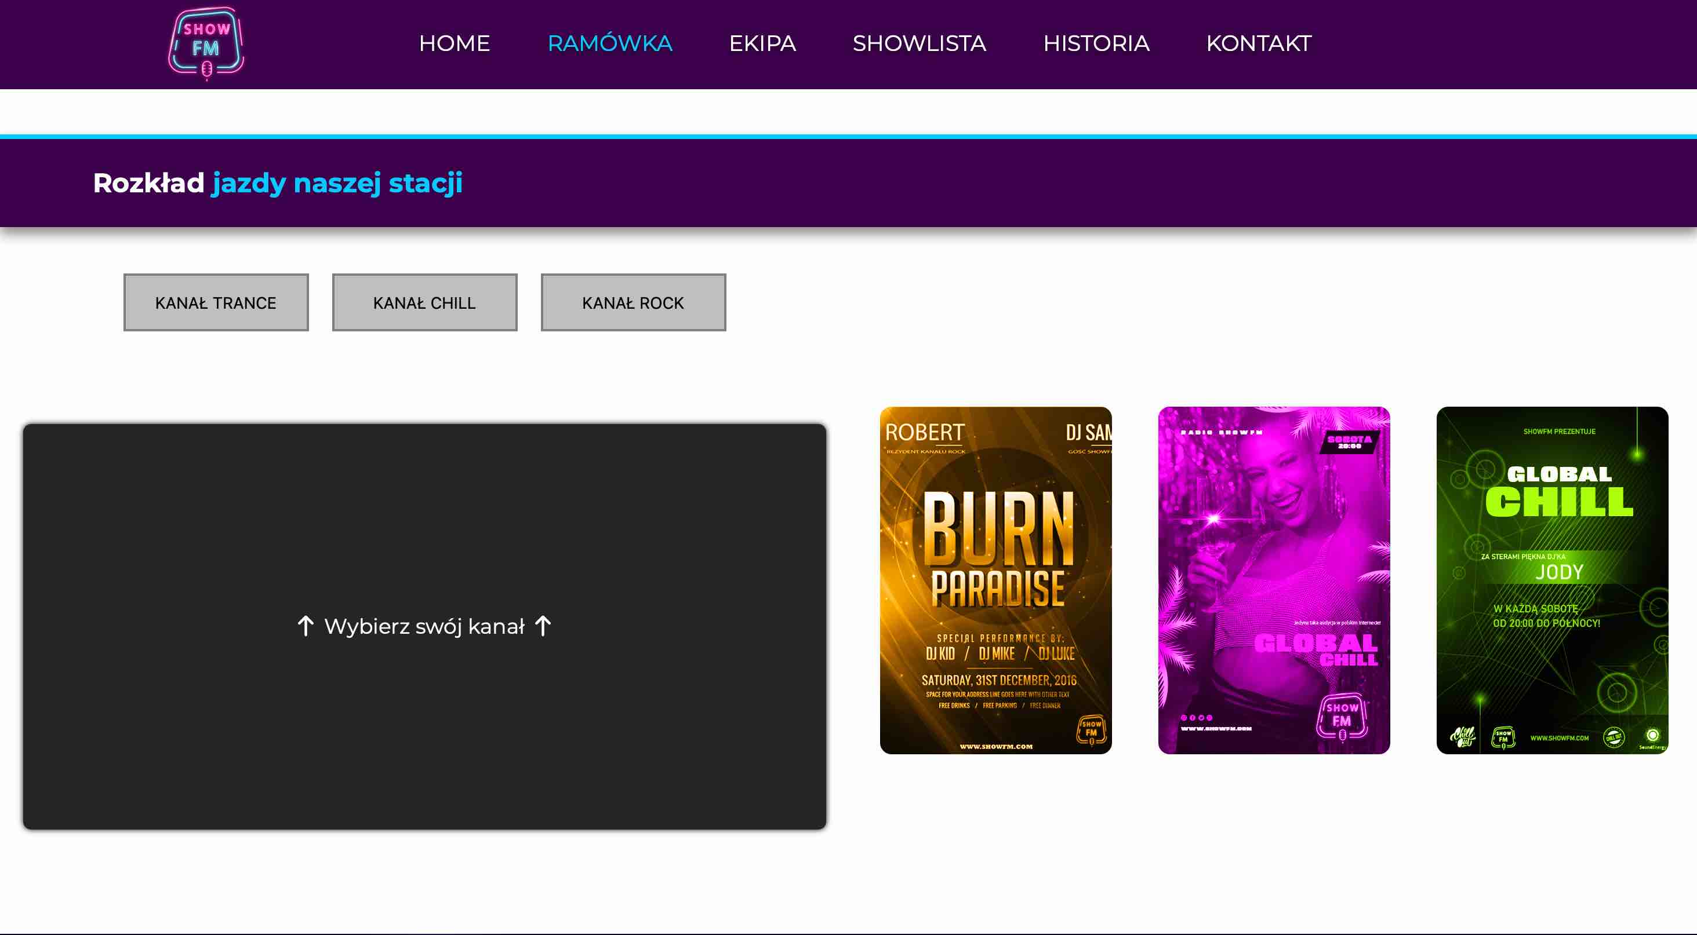This screenshot has height=935, width=1697.
Task: Click the social media dots on the pink poster
Action: click(x=1197, y=718)
